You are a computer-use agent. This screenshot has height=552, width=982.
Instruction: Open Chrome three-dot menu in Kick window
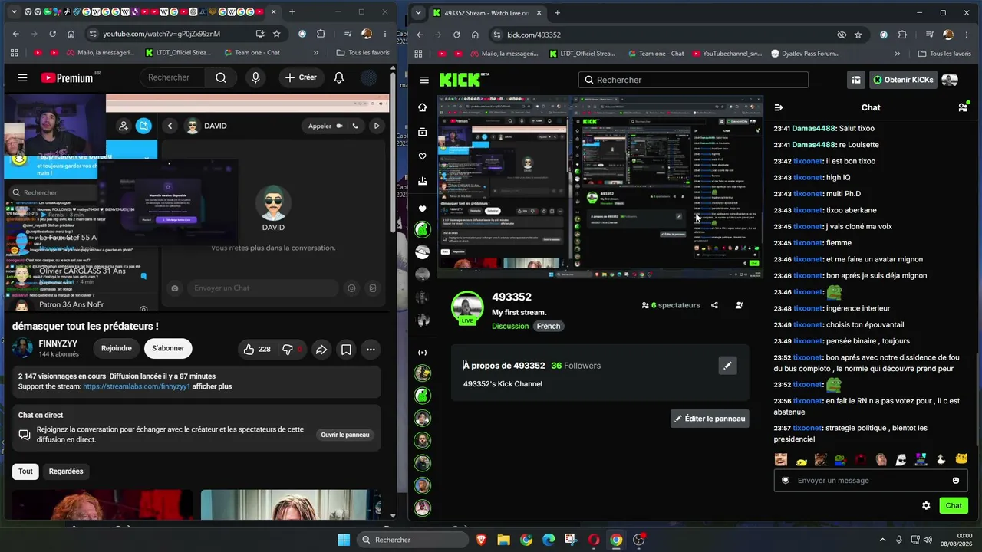pyautogui.click(x=967, y=34)
